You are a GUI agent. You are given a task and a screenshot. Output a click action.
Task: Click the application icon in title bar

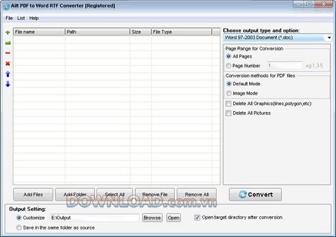coord(6,6)
